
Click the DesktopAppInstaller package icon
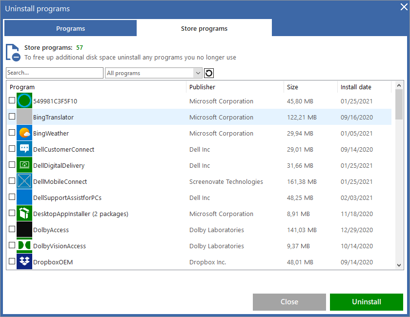point(24,213)
